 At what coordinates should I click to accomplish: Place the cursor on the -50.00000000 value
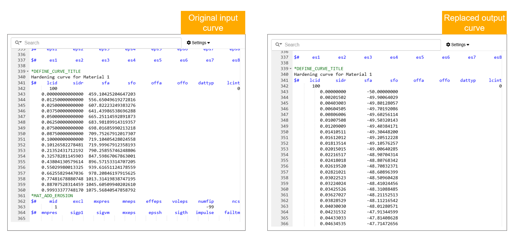pyautogui.click(x=382, y=92)
